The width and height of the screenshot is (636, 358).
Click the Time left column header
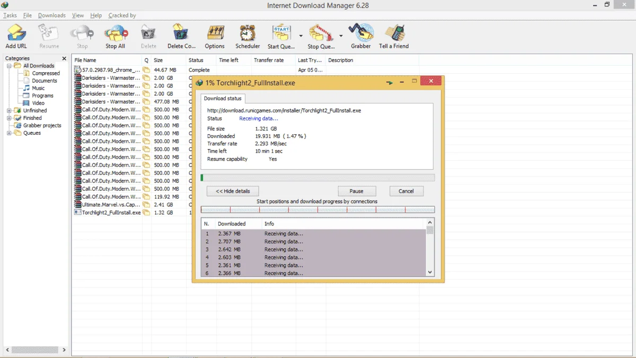234,60
